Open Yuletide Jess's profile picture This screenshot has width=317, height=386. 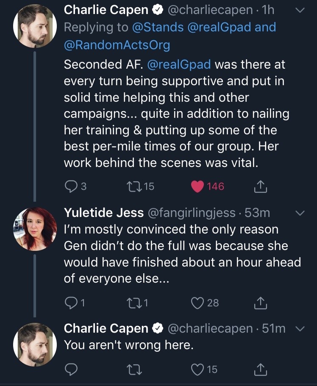pos(35,229)
